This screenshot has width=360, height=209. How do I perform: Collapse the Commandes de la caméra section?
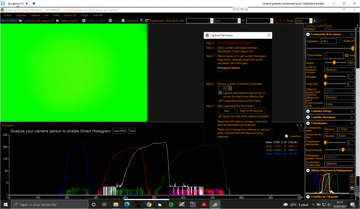click(308, 34)
